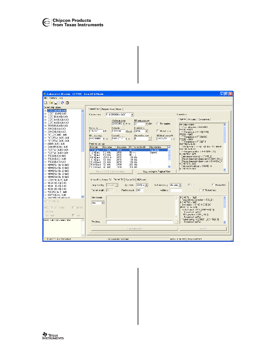Open the Sync word dropdown
276x358 pixels.
click(146, 185)
